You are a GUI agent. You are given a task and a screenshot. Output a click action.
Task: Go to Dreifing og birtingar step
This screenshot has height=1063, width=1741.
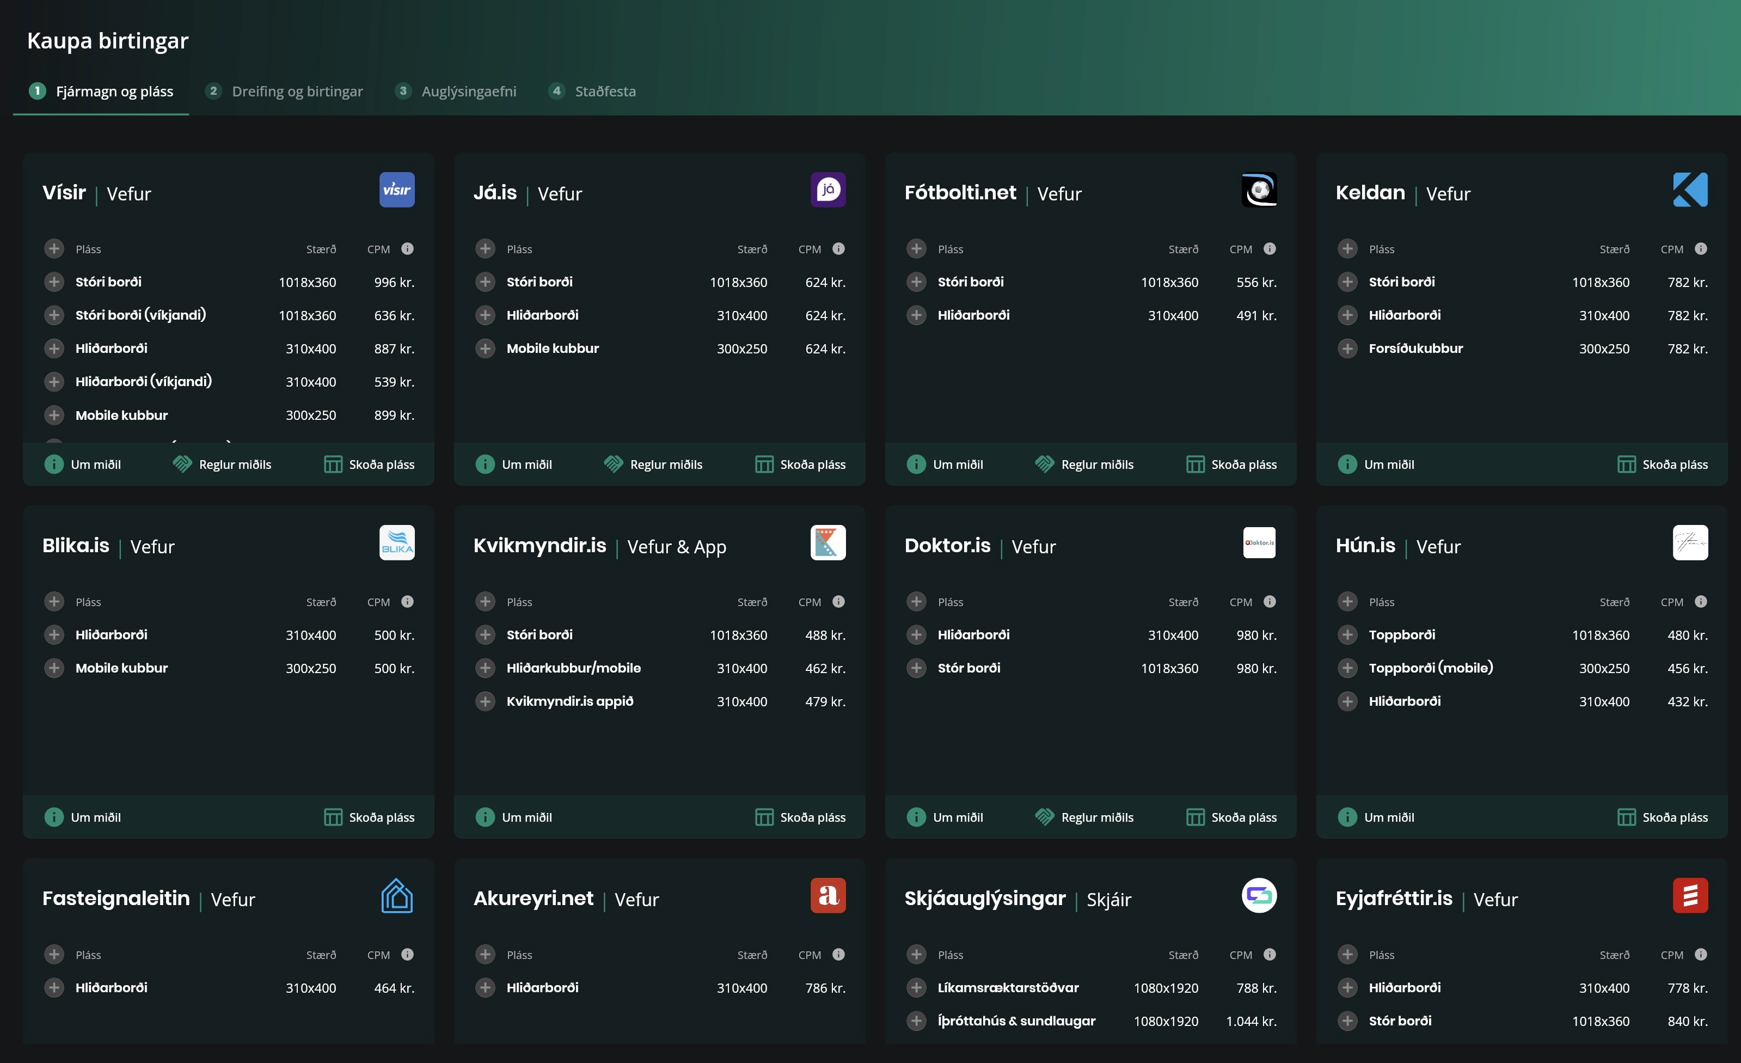click(x=283, y=91)
